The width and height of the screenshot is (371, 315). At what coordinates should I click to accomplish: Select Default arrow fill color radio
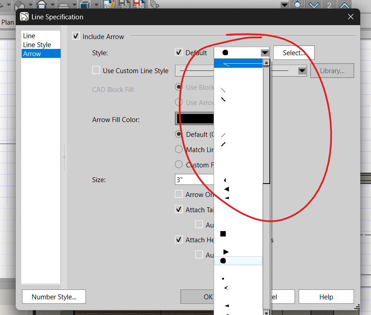pyautogui.click(x=179, y=134)
